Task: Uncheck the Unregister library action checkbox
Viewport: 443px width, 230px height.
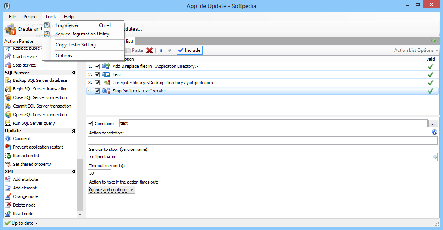Action: point(97,83)
